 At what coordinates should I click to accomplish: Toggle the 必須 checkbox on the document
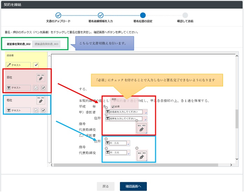point(113,106)
